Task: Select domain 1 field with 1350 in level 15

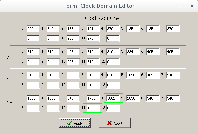Action: click(x=53, y=98)
